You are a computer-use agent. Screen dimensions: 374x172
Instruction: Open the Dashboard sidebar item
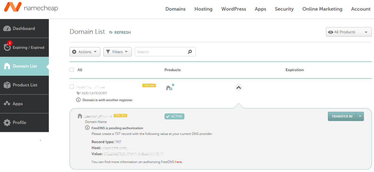tap(24, 28)
